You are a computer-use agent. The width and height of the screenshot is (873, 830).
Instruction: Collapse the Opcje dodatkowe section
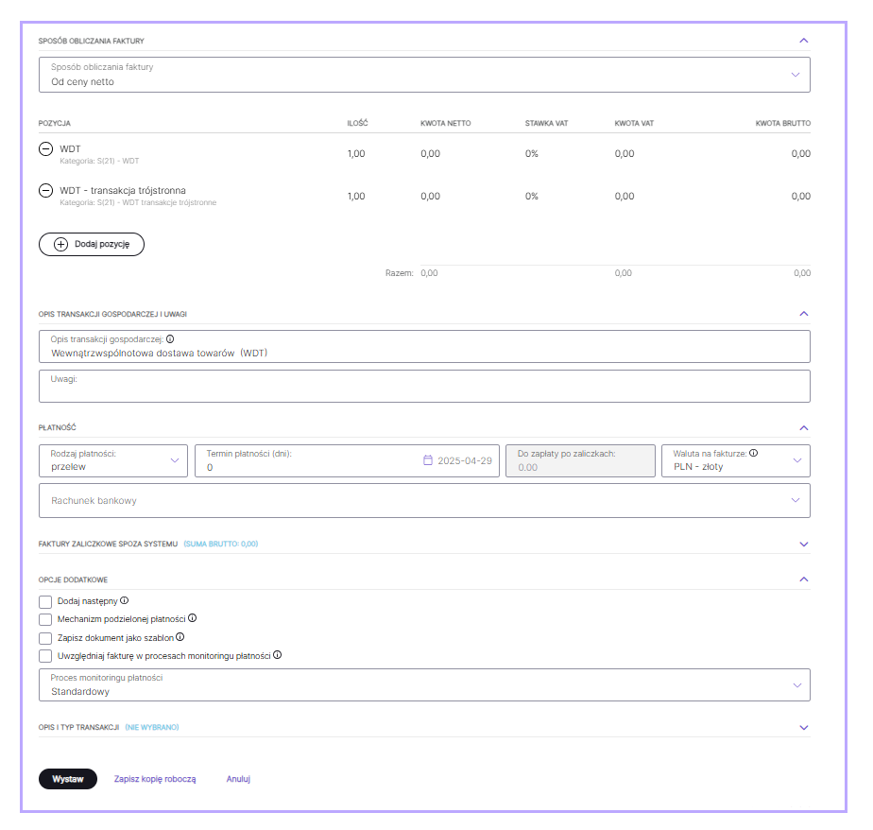[803, 579]
